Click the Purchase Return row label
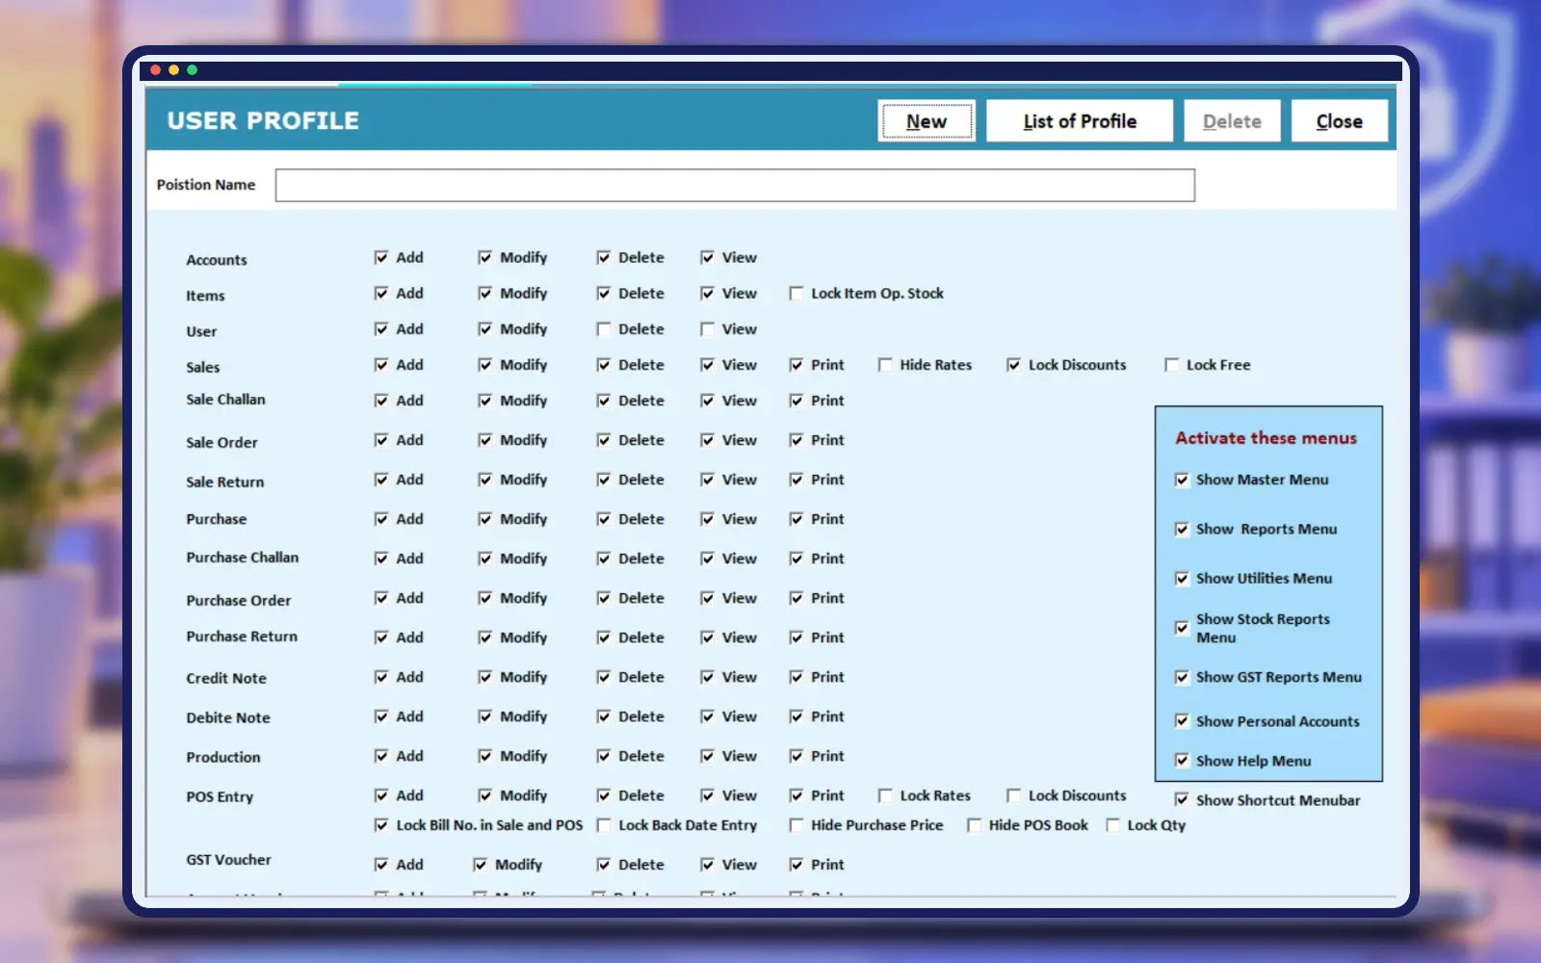 (242, 637)
